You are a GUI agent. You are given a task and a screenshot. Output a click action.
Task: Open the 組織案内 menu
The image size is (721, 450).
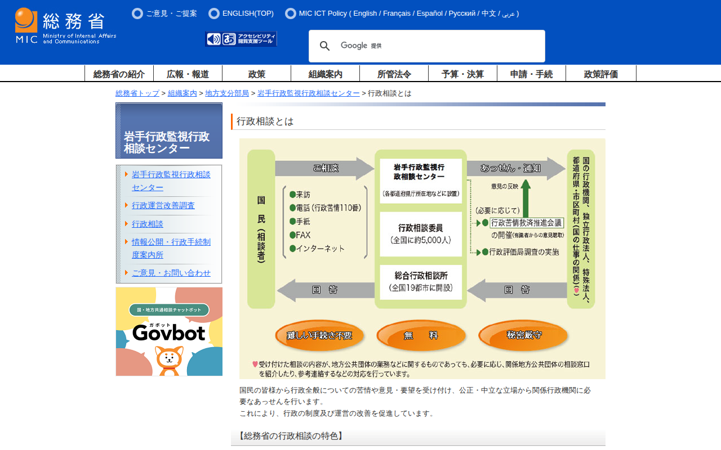(x=326, y=74)
